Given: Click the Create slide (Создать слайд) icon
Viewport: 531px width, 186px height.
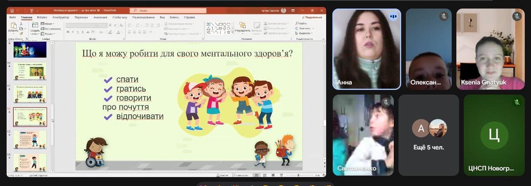Looking at the screenshot, I should click(35, 26).
